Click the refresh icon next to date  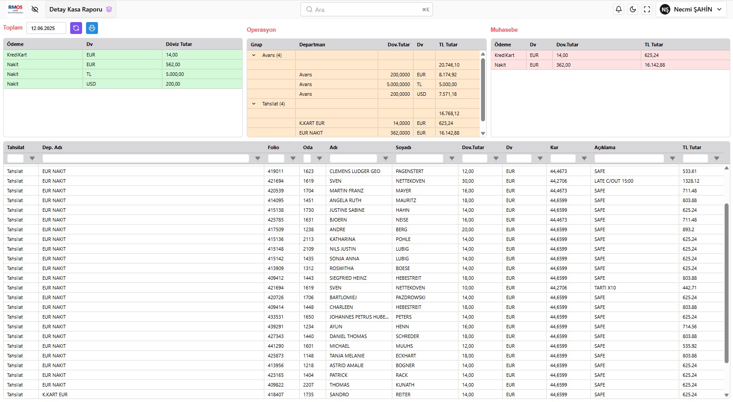pos(76,28)
